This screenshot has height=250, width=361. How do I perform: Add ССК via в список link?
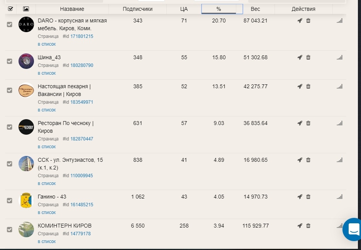coord(47,183)
